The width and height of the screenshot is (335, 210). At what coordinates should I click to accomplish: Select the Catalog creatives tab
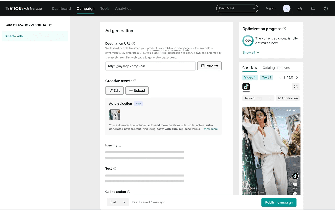[276, 68]
